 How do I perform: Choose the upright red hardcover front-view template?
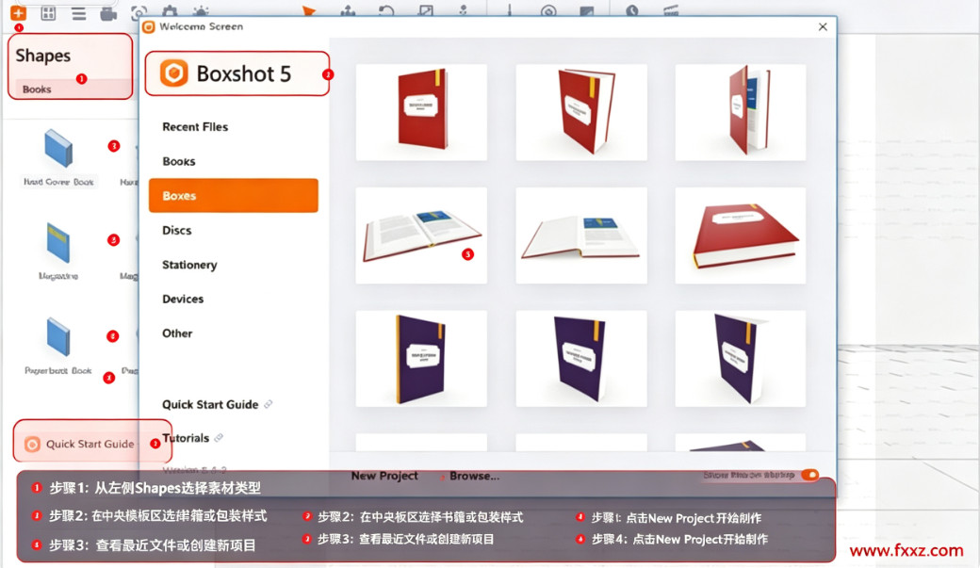pos(421,112)
